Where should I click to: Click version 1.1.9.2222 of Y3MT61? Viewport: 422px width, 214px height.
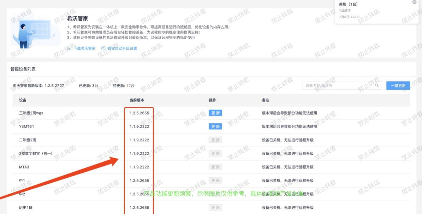[x=139, y=126]
